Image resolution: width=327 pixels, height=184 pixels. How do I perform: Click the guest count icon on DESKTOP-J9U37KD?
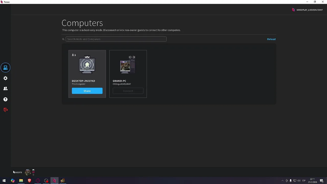click(74, 55)
